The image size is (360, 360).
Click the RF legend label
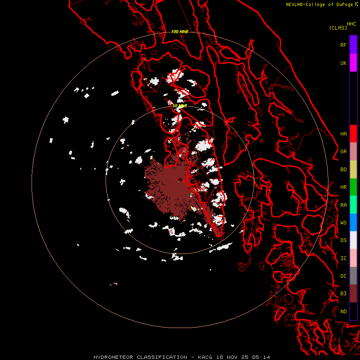tap(343, 45)
